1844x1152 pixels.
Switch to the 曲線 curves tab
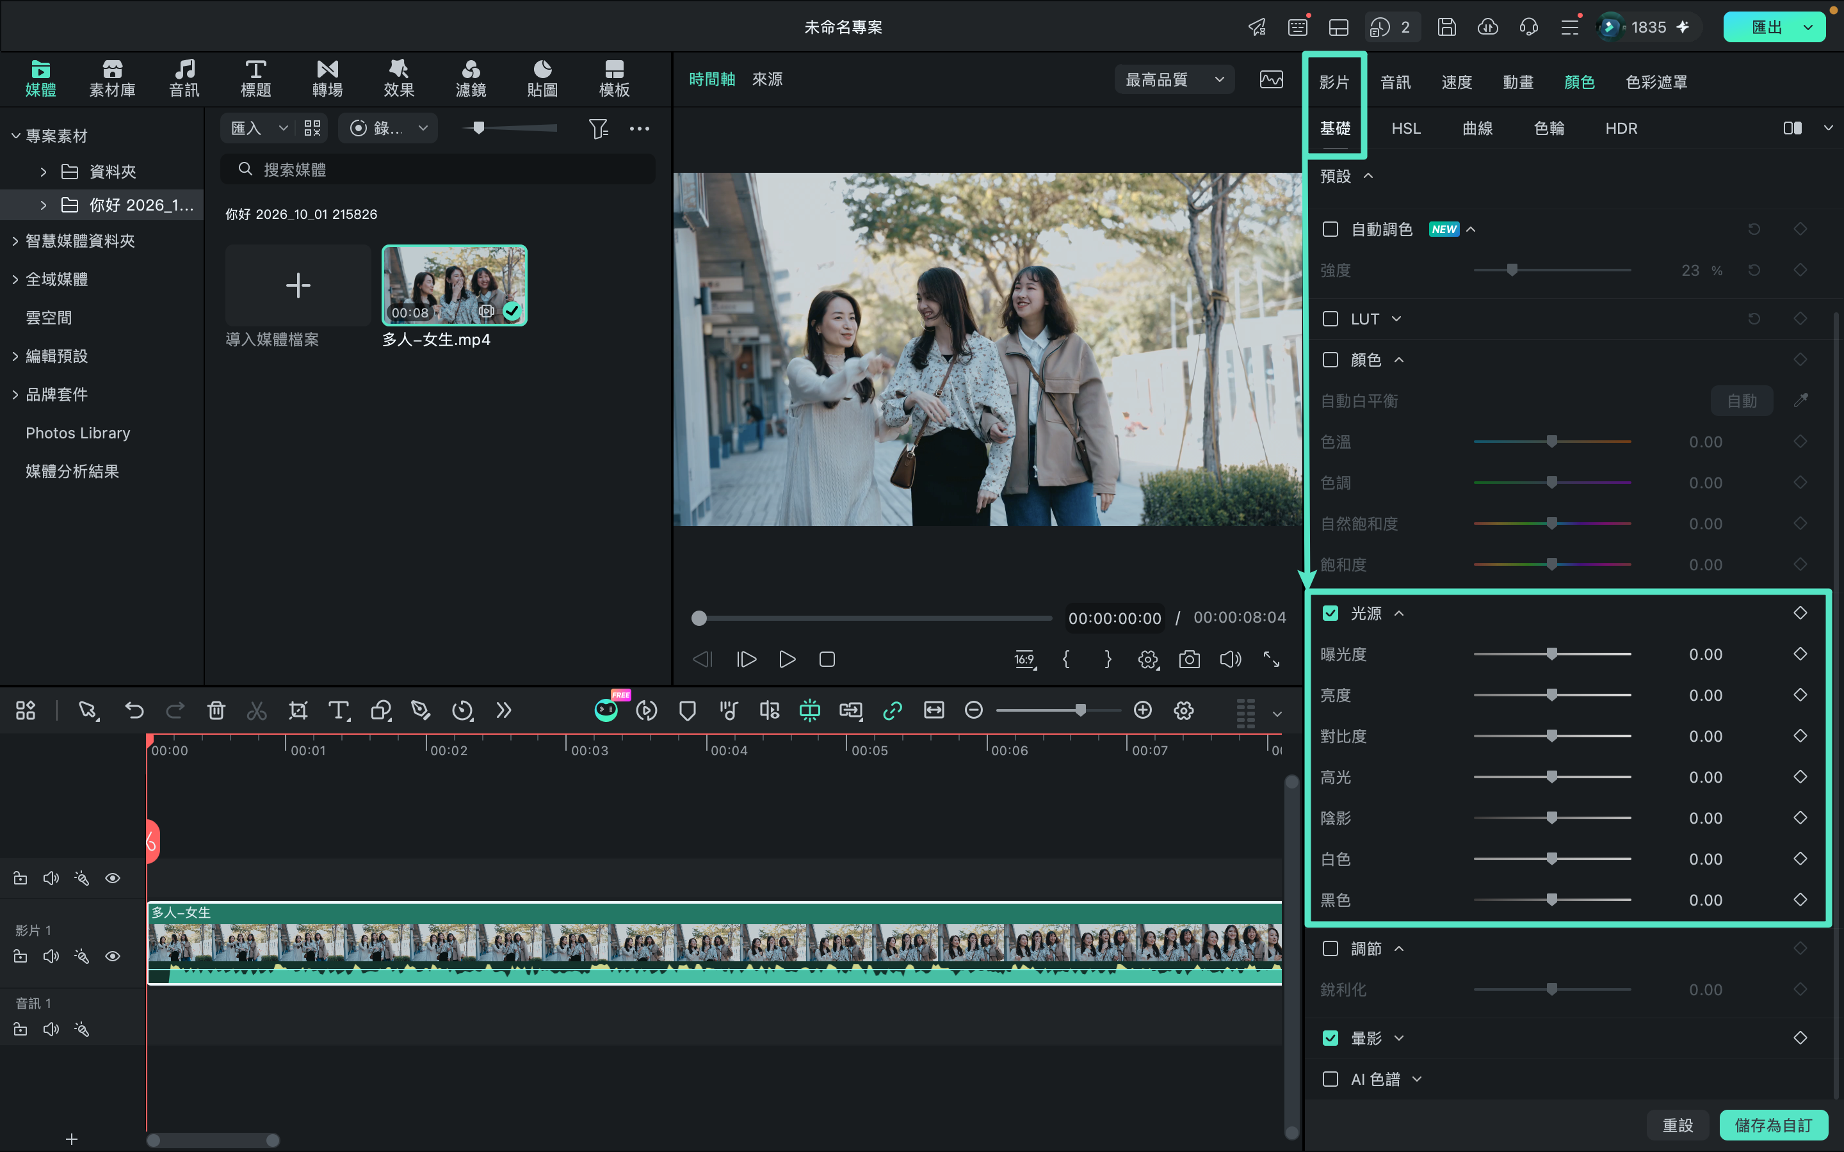click(x=1478, y=128)
